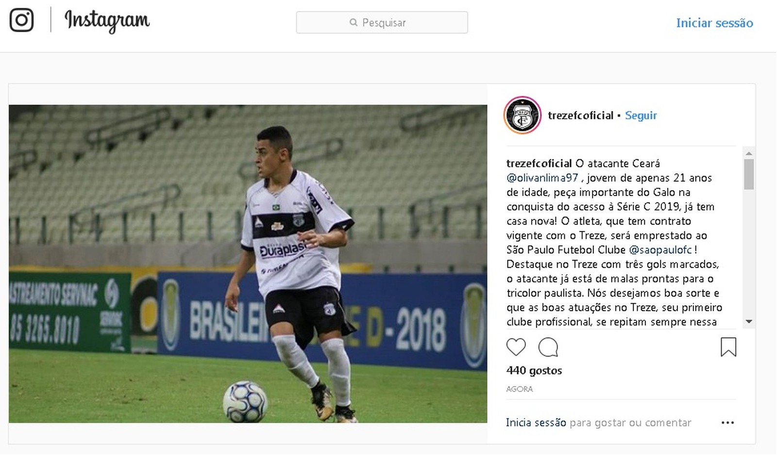Click the heart like icon
The height and width of the screenshot is (459, 777).
click(516, 347)
